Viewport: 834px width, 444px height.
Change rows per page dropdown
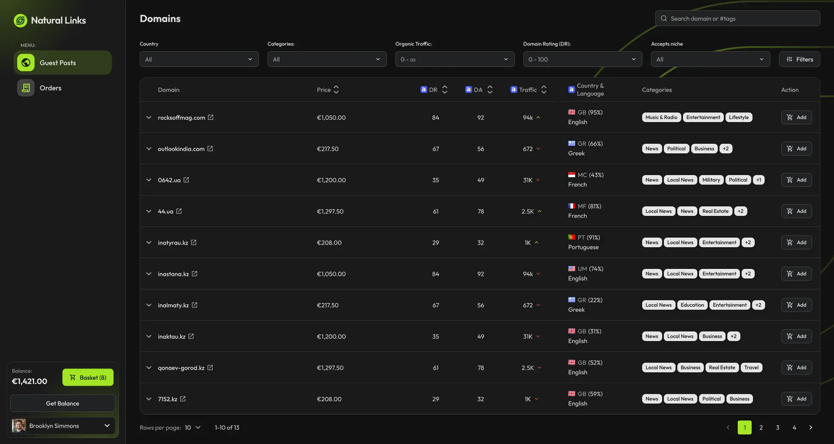[x=192, y=427]
